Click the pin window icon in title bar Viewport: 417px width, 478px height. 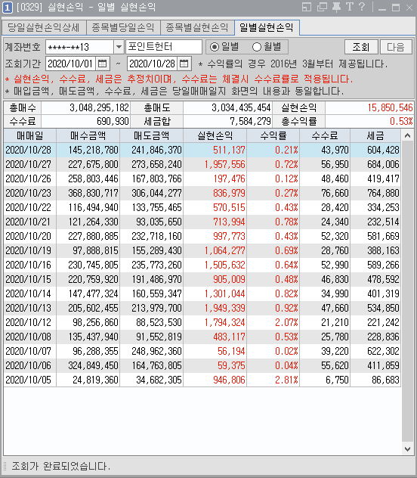point(336,7)
